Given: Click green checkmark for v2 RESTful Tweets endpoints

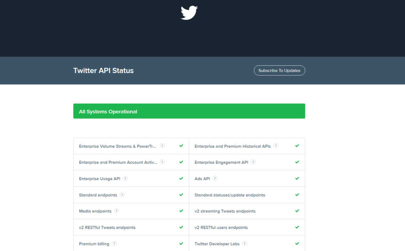Looking at the screenshot, I should click(x=181, y=227).
